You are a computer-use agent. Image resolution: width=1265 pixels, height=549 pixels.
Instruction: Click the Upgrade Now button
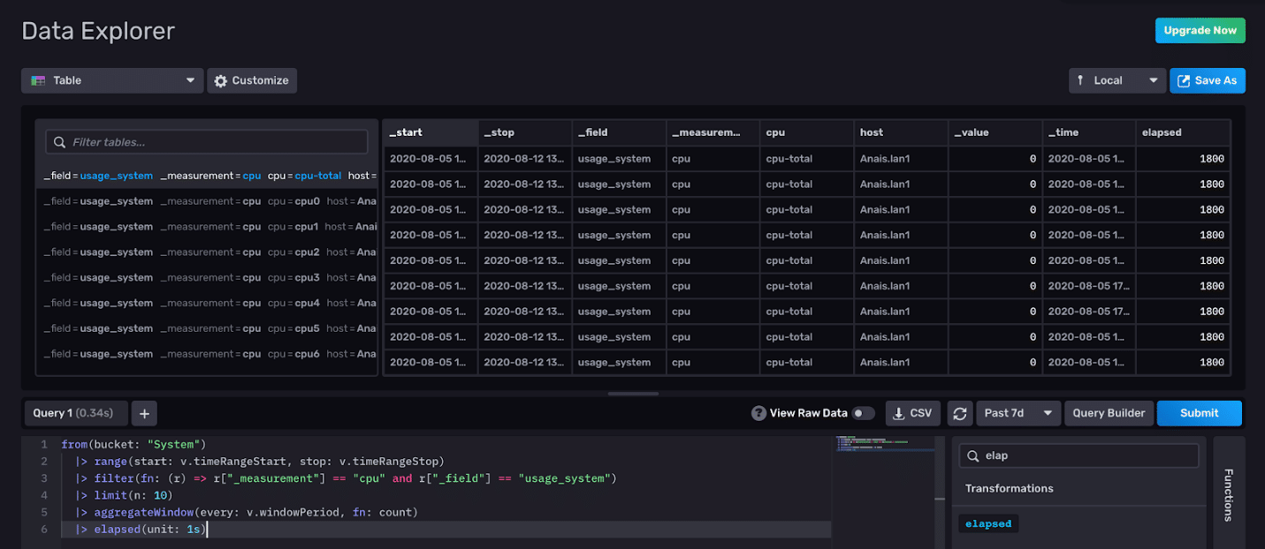(x=1200, y=30)
